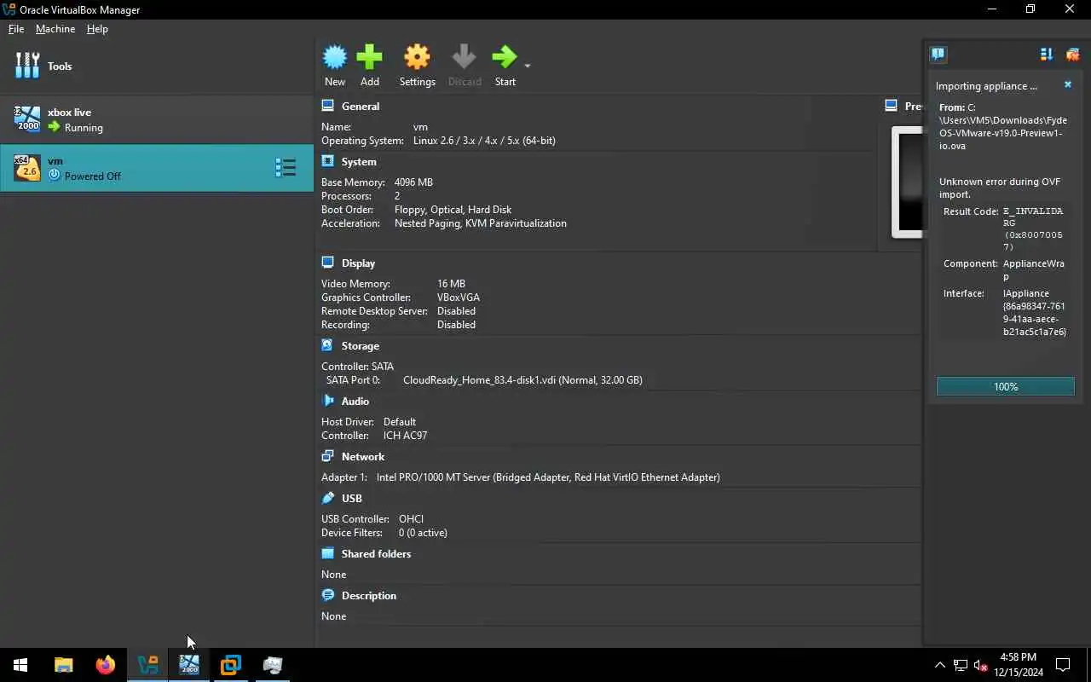Click the Tools wrench icon
The image size is (1091, 682).
pyautogui.click(x=27, y=66)
